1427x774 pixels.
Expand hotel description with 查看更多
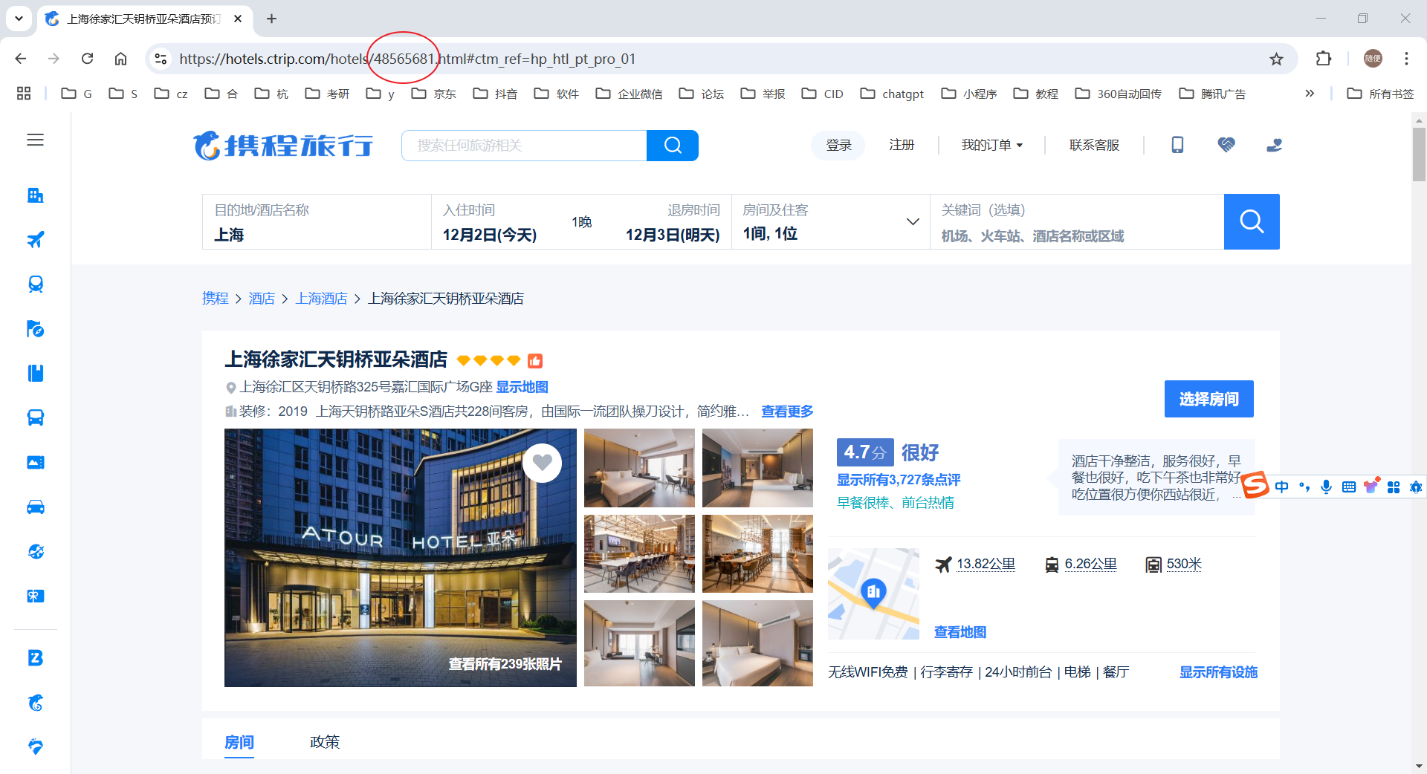(787, 412)
